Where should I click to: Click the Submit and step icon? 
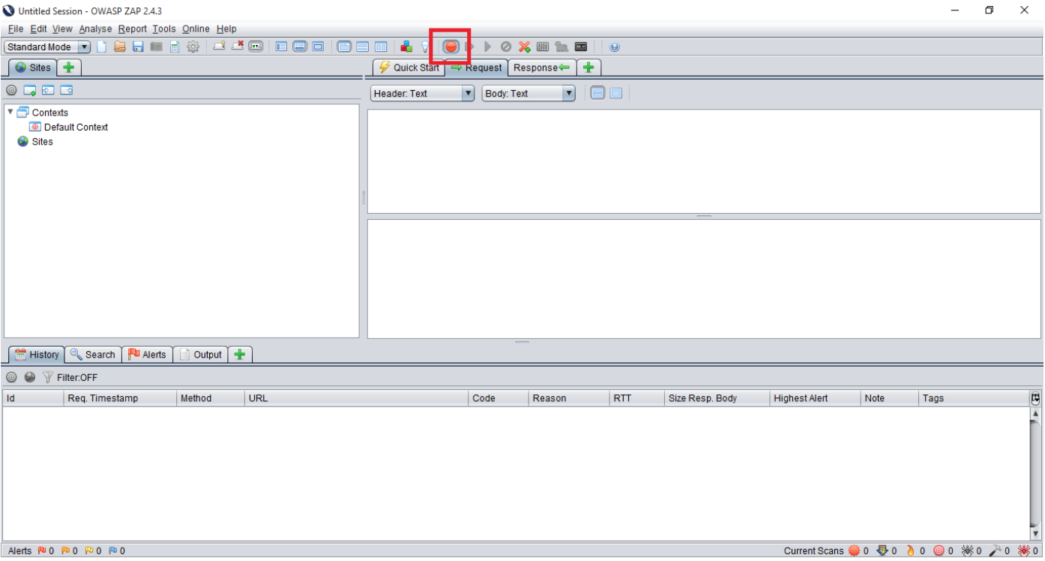[x=470, y=47]
